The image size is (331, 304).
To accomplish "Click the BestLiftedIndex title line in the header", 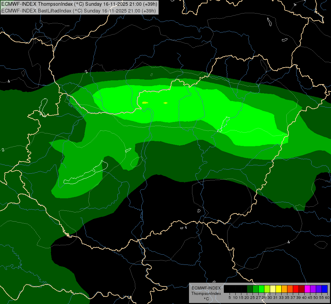I will click(78, 11).
